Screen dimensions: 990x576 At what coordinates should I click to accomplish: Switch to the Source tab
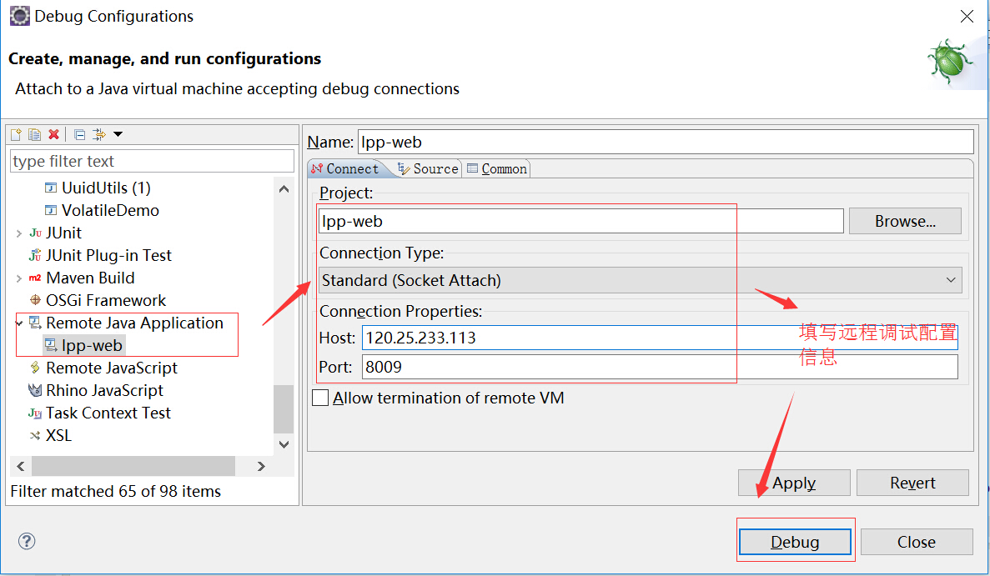tap(428, 168)
